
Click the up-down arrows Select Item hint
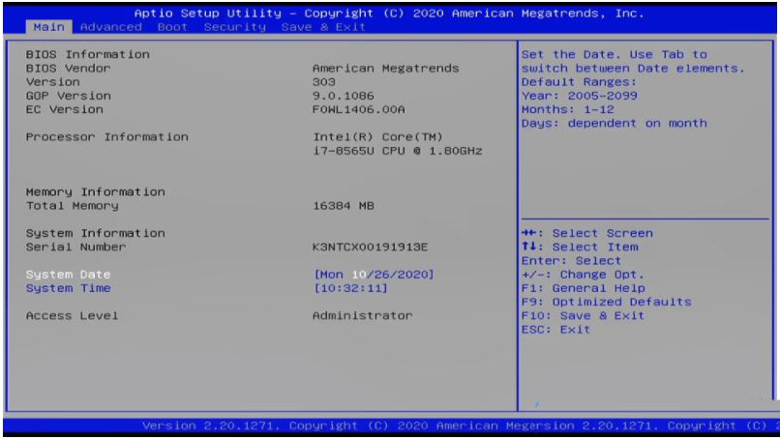pyautogui.click(x=580, y=247)
